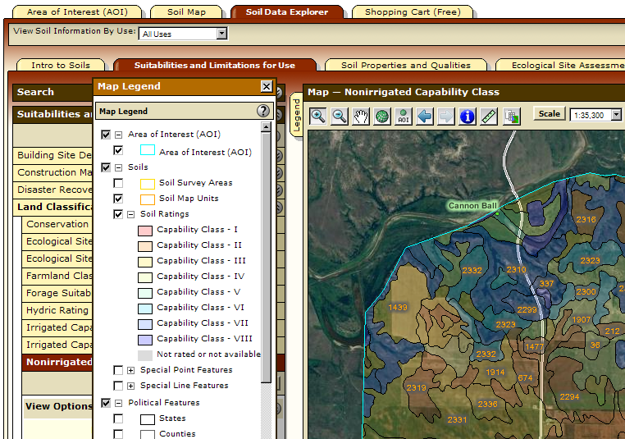625x439 pixels.
Task: Click the full extent globe icon
Action: point(381,117)
